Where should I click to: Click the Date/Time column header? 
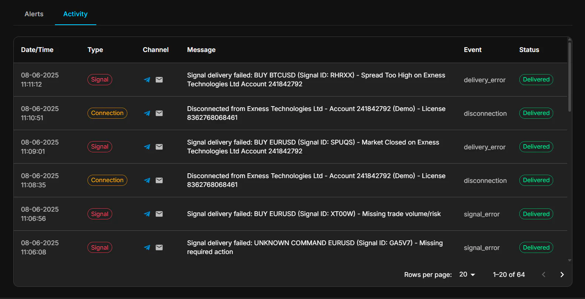(x=37, y=50)
